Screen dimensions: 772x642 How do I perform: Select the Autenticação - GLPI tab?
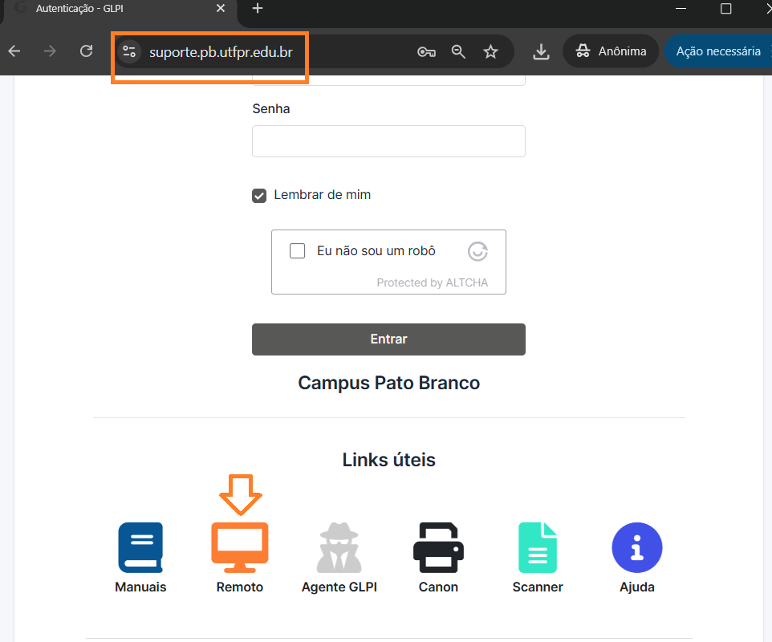[x=118, y=9]
